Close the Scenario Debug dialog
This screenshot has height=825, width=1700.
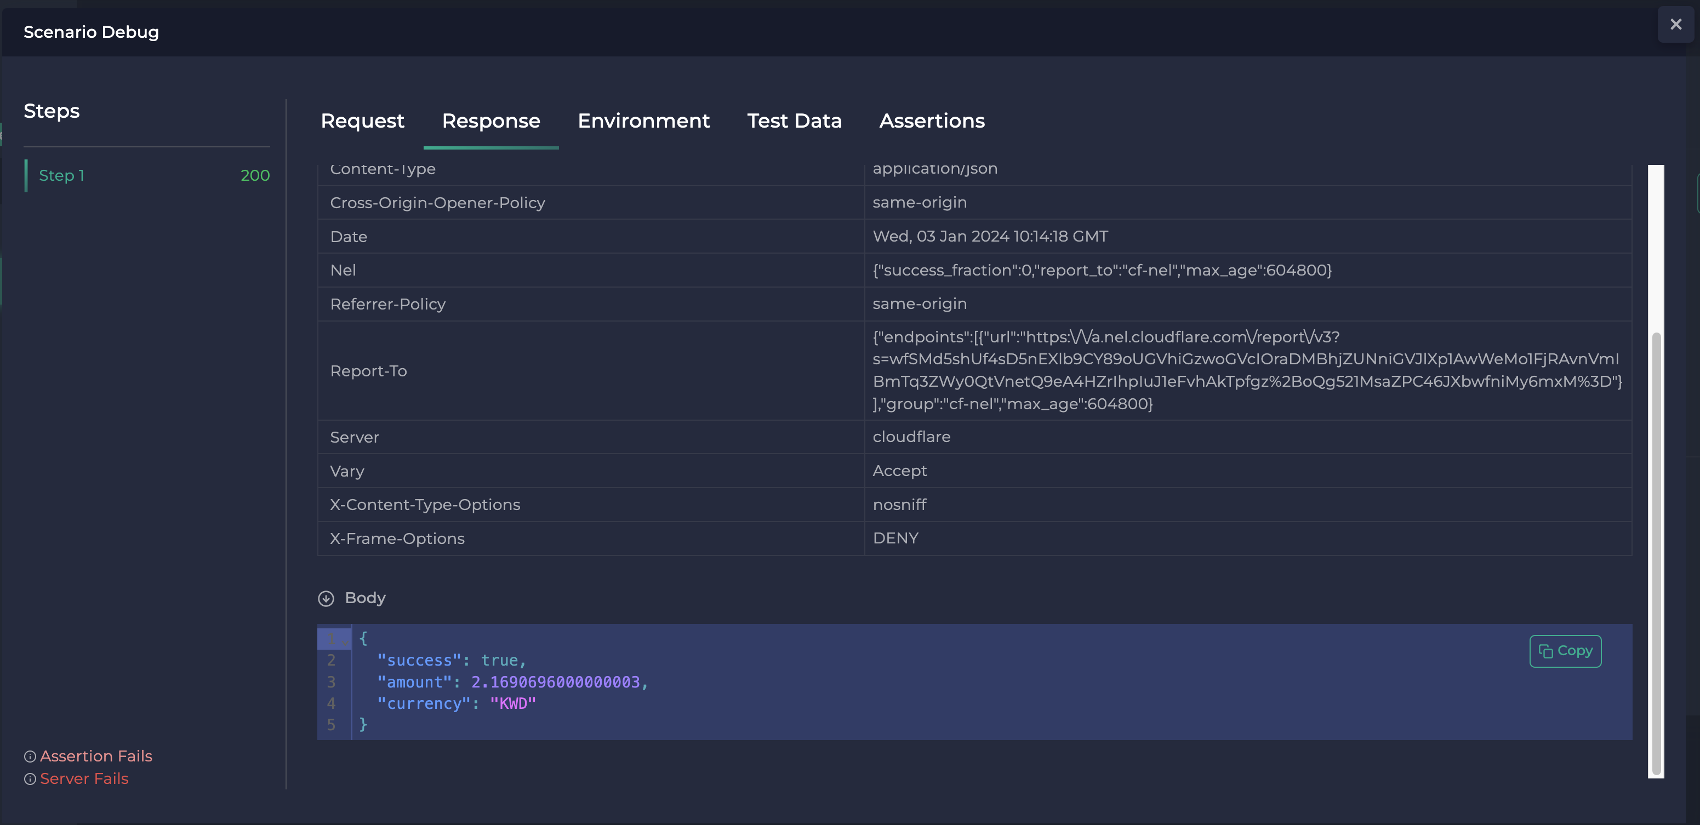(1675, 25)
